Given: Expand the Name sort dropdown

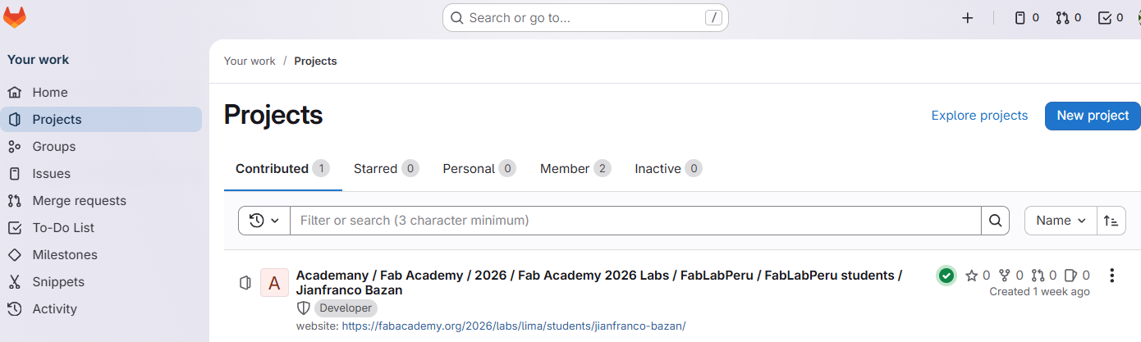Looking at the screenshot, I should pyautogui.click(x=1061, y=221).
